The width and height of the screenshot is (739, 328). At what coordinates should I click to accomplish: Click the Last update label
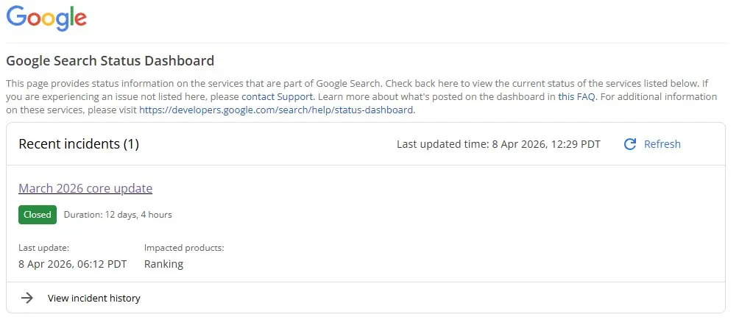pos(44,248)
